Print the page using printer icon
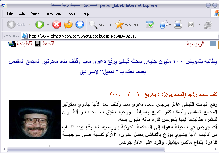 178,25
